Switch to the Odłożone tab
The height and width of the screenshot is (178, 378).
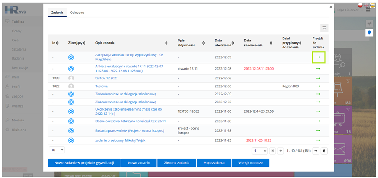[x=77, y=13]
